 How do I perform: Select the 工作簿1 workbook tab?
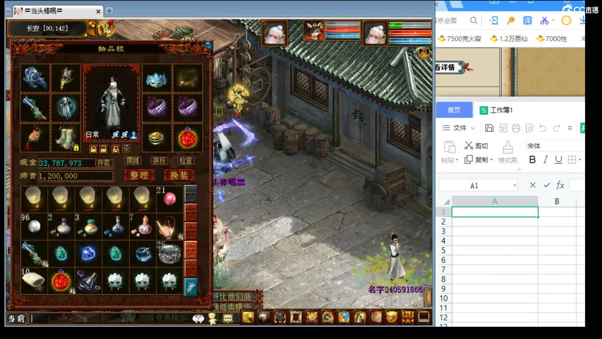point(496,110)
